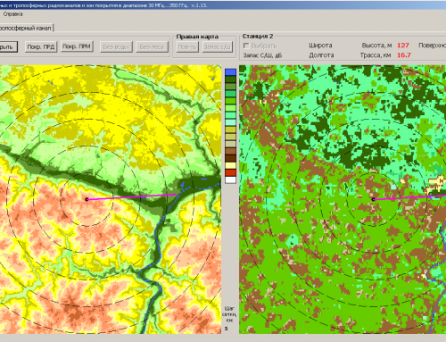Toggle the Выбрать checkbox for Станция 2
This screenshot has height=342, width=446.
(x=246, y=46)
